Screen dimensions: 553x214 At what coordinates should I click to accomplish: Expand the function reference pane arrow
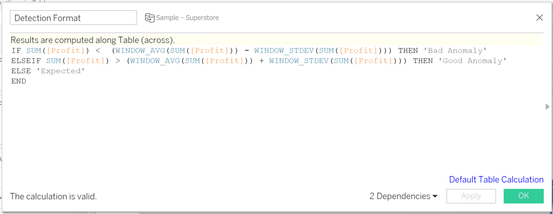click(548, 107)
